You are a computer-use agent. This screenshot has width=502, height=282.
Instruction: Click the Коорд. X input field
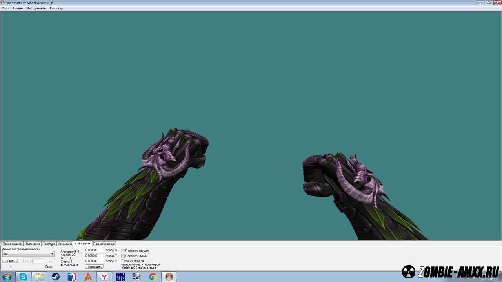(x=95, y=250)
